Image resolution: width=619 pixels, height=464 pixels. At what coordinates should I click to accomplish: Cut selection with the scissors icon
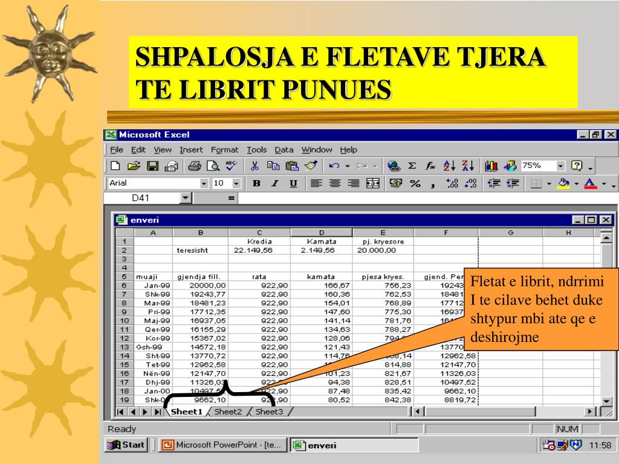(x=254, y=166)
